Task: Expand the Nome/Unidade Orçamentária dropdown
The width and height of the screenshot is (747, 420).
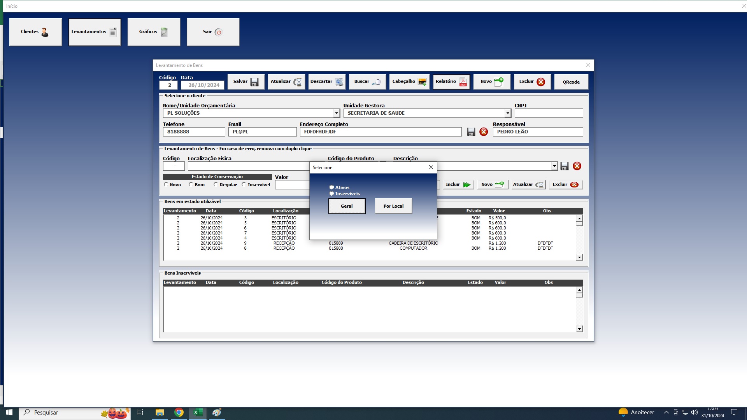Action: pyautogui.click(x=337, y=113)
